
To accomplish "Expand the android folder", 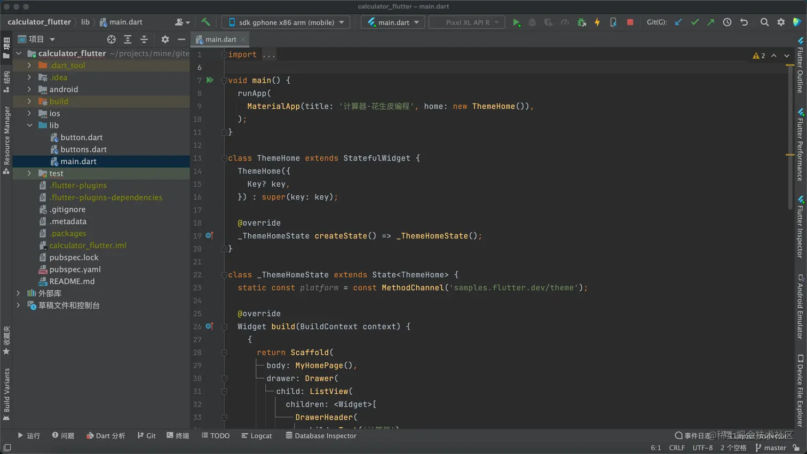I will [29, 90].
